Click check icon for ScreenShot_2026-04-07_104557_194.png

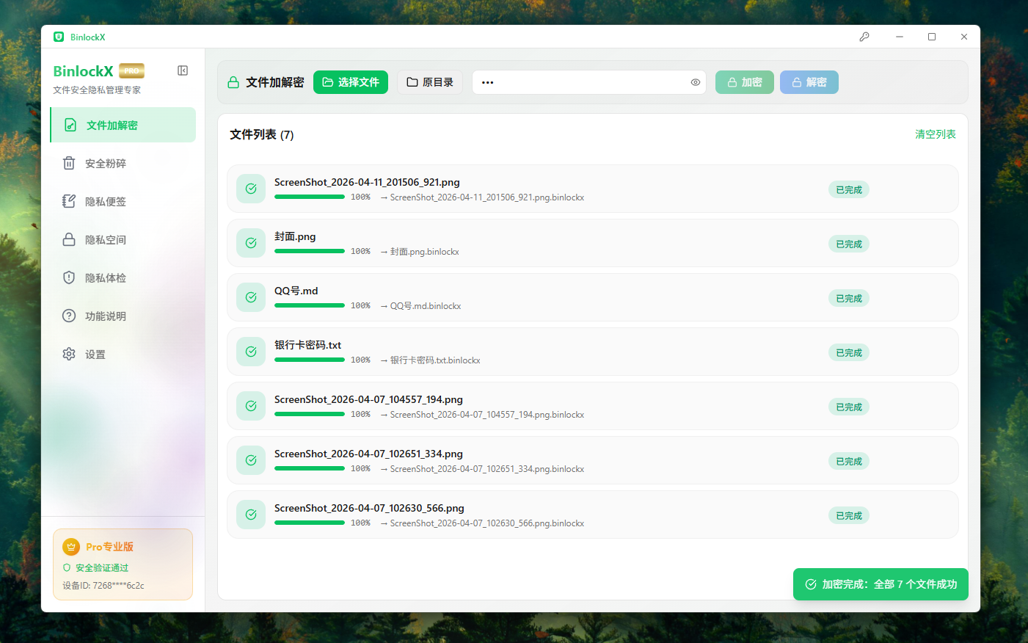[x=251, y=406]
